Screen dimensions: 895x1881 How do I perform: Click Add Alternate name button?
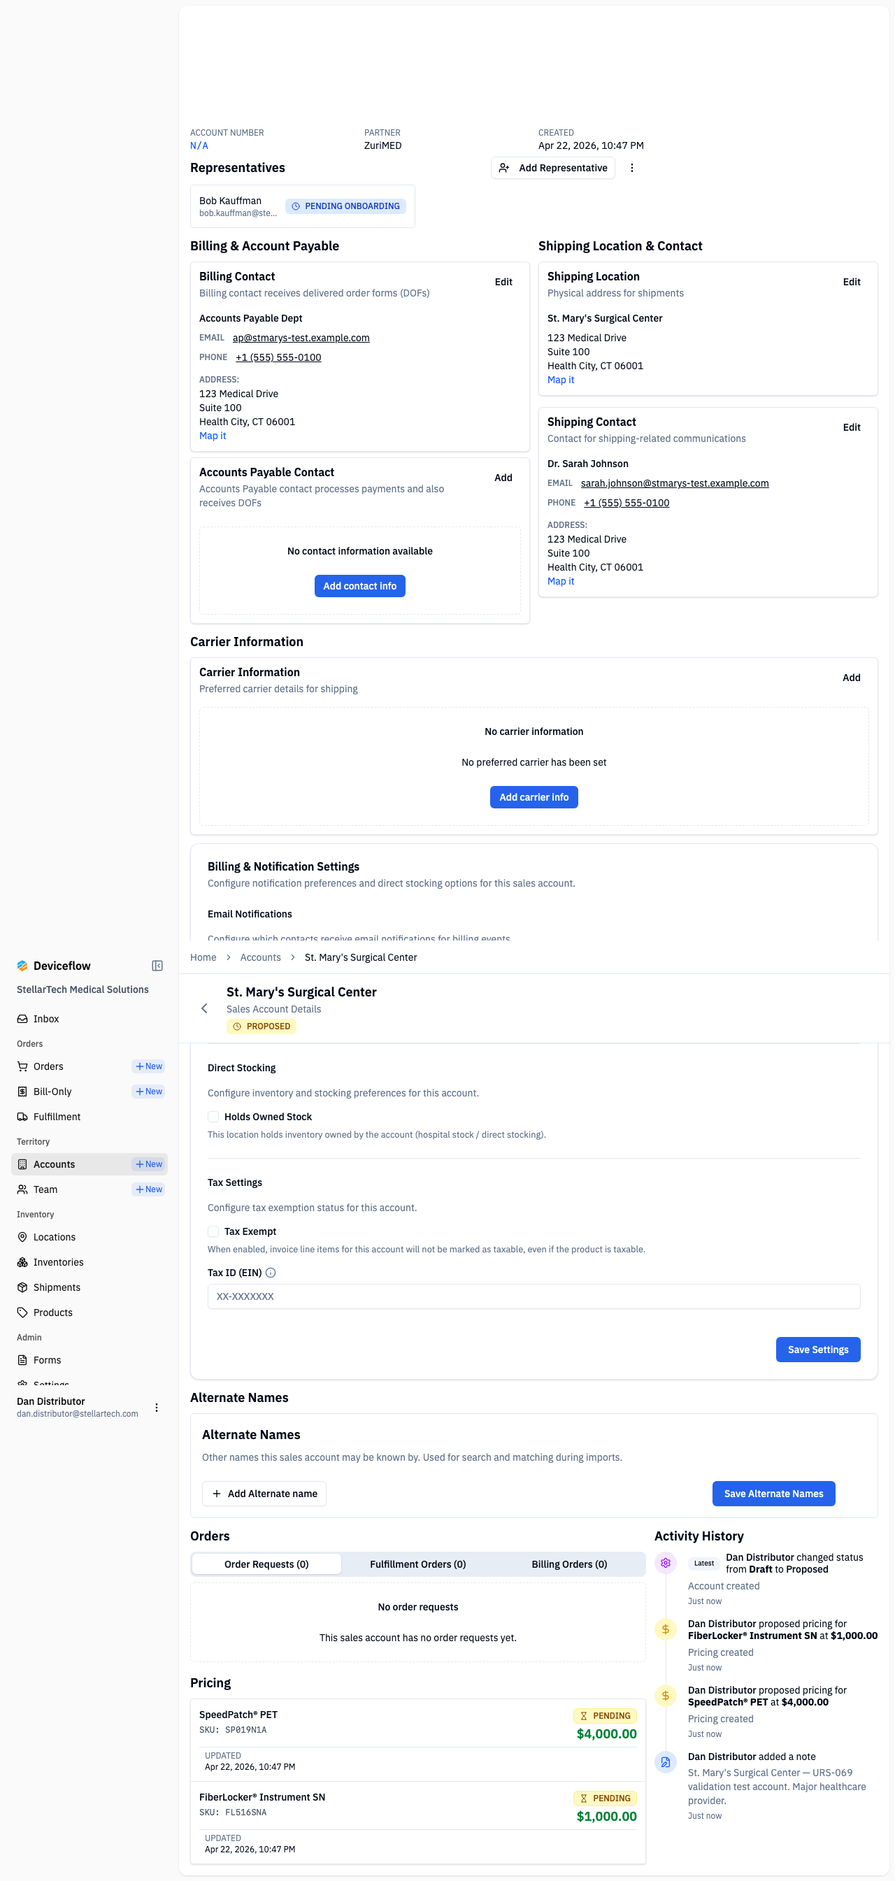[264, 1494]
